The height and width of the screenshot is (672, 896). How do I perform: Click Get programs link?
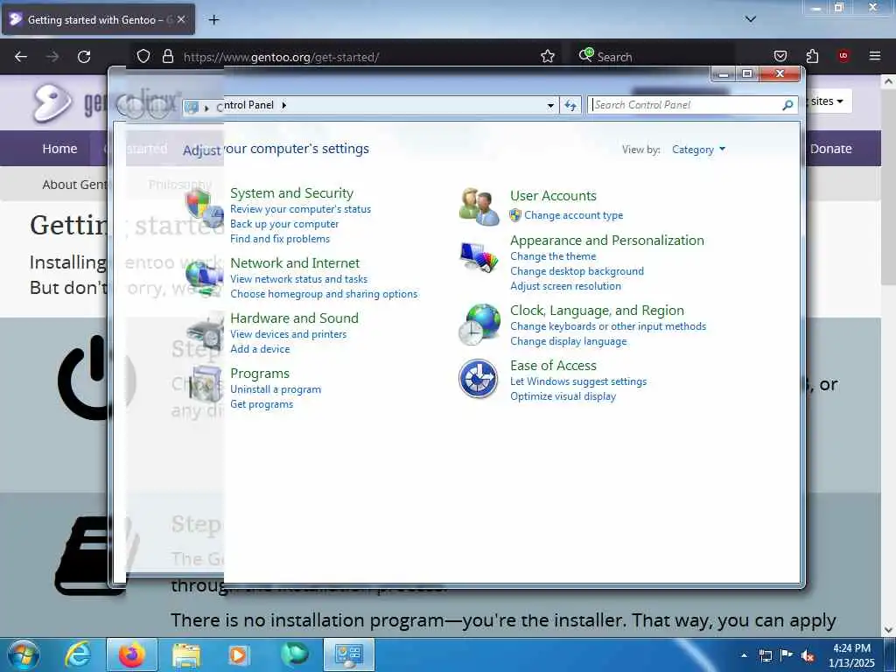(262, 404)
